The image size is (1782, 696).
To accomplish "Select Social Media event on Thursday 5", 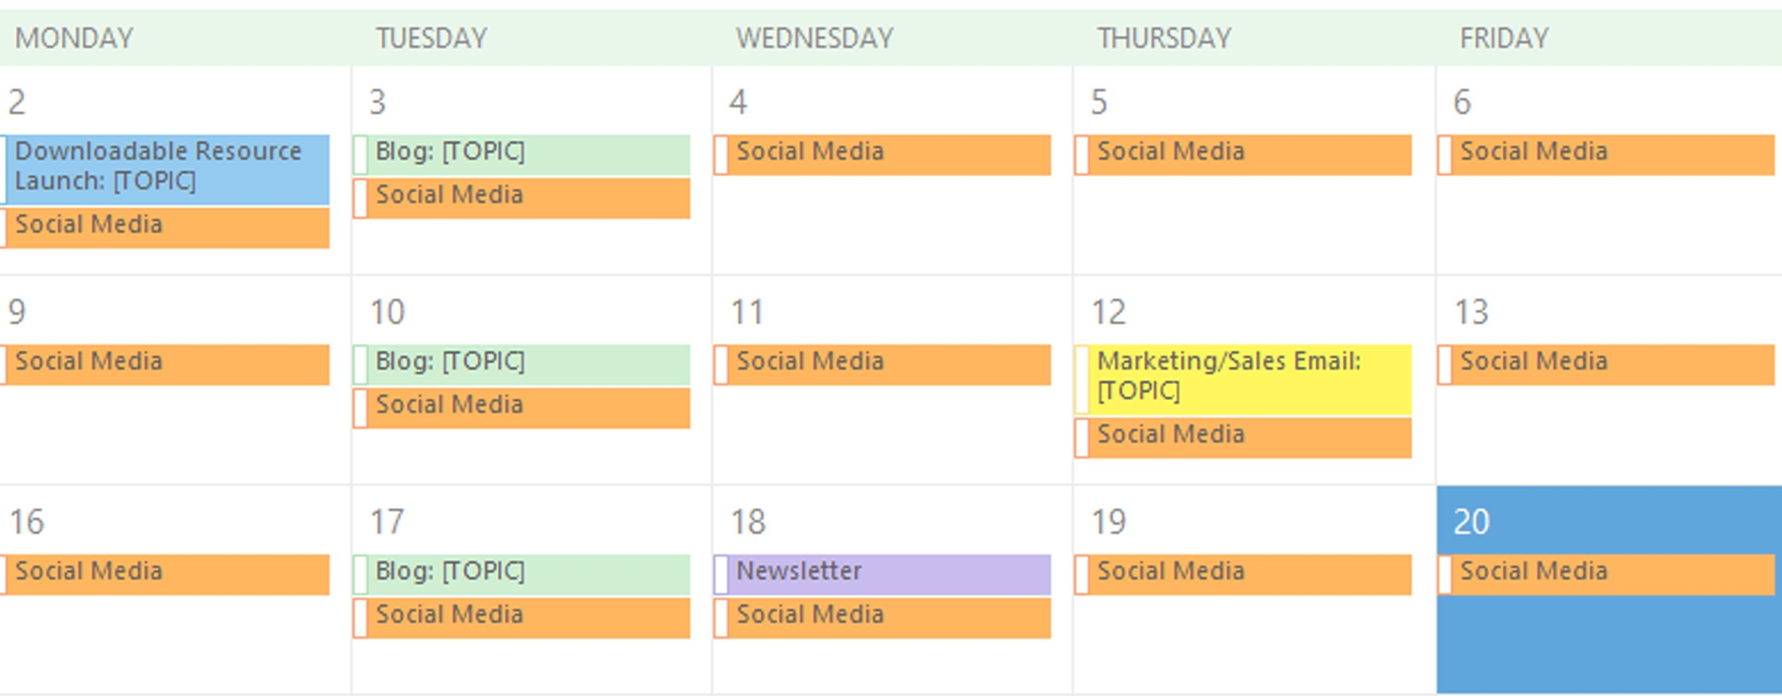I will (1243, 155).
